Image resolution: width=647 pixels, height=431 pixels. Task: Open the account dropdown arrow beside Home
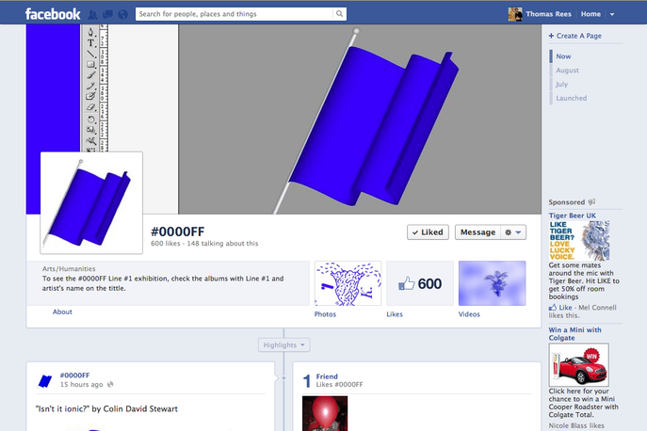612,15
